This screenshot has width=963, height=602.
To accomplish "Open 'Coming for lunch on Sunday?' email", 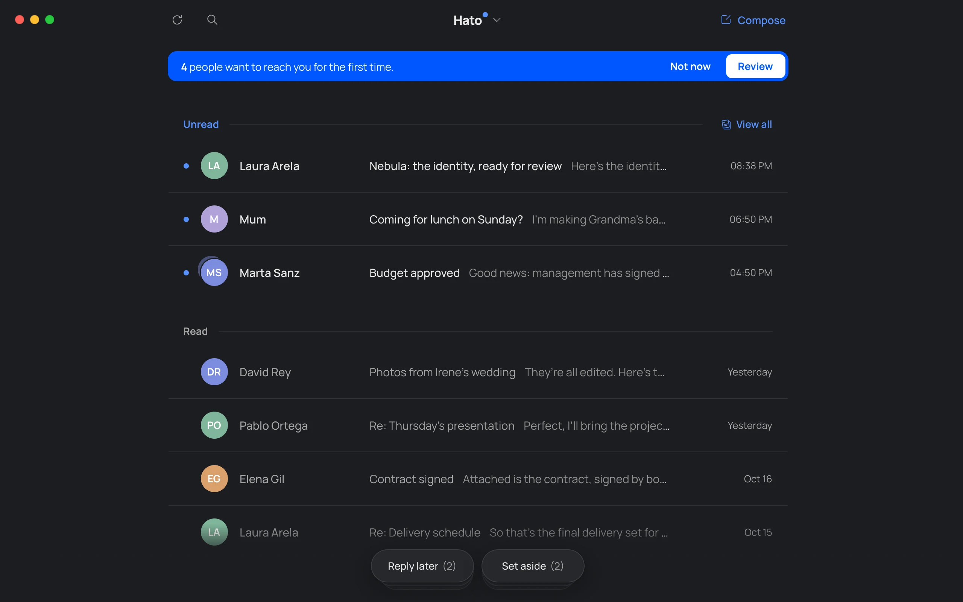I will point(446,219).
